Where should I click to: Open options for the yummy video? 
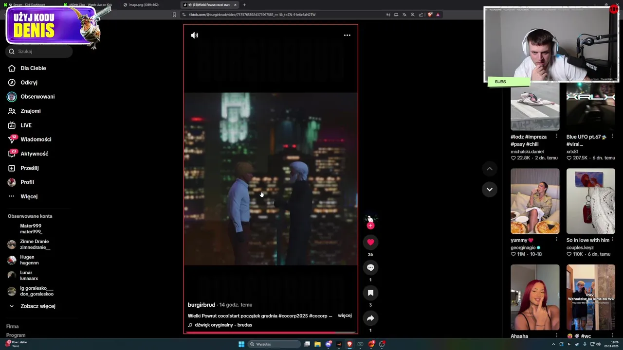(x=556, y=240)
